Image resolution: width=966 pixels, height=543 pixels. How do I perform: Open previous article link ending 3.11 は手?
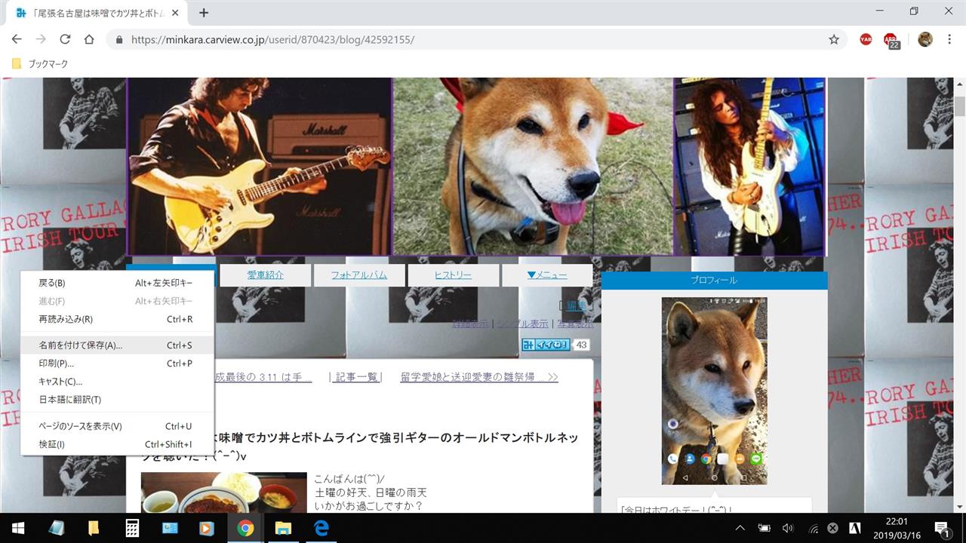coord(263,377)
